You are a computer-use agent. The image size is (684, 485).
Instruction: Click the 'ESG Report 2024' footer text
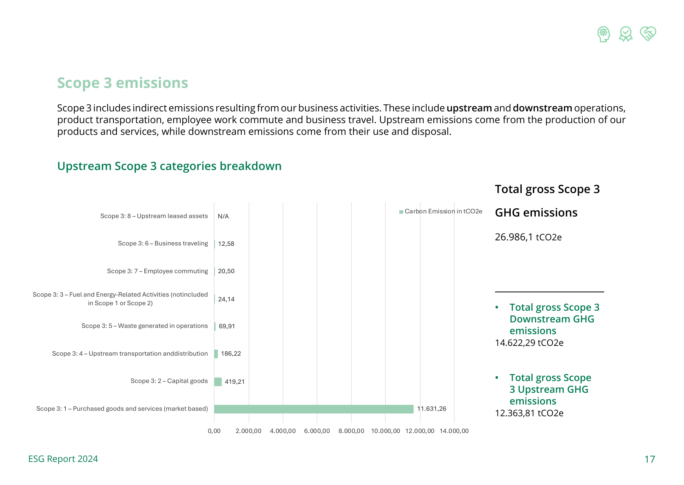(x=63, y=459)
